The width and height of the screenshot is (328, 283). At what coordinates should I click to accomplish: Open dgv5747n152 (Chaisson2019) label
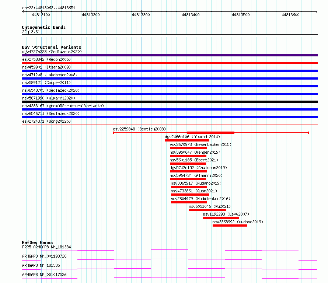[x=198, y=168]
